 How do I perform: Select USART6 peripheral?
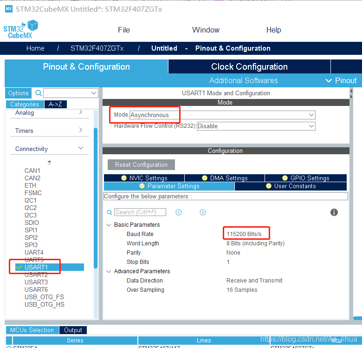tap(36, 289)
